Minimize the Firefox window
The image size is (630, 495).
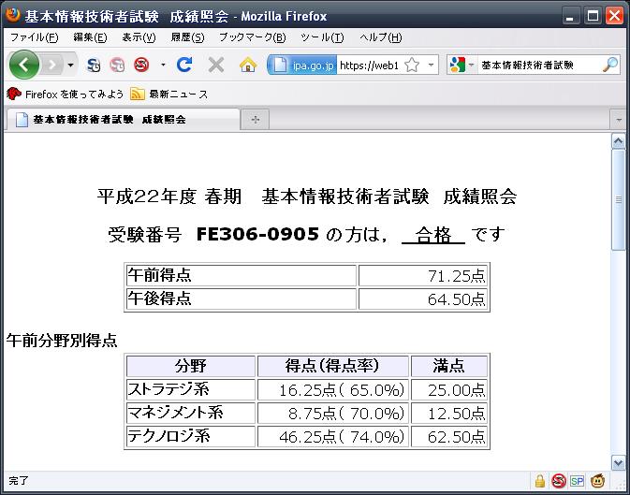point(570,16)
